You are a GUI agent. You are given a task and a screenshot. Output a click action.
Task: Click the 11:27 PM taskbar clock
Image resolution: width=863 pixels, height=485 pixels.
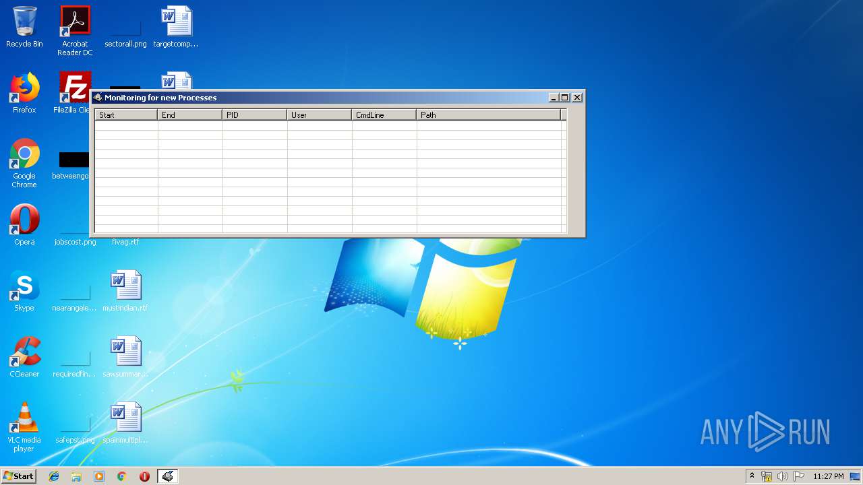(828, 476)
